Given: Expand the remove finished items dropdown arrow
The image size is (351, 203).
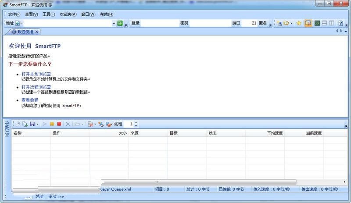Looking at the screenshot, I should coord(95,124).
